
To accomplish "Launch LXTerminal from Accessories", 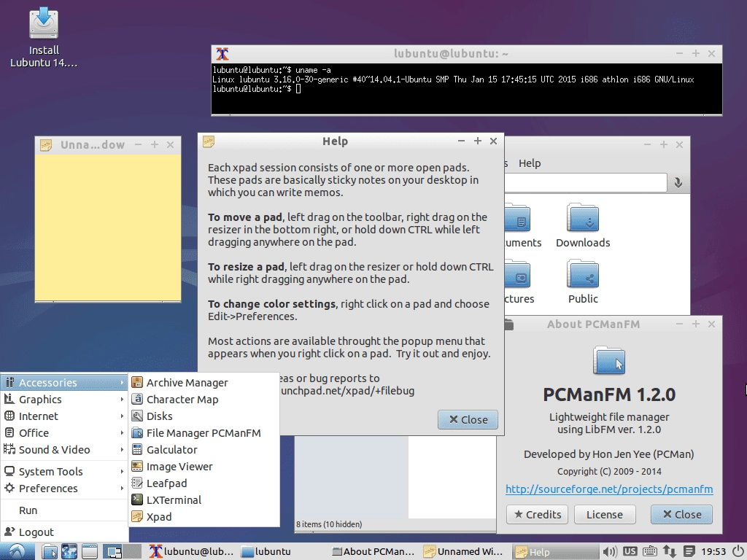I will (204, 499).
